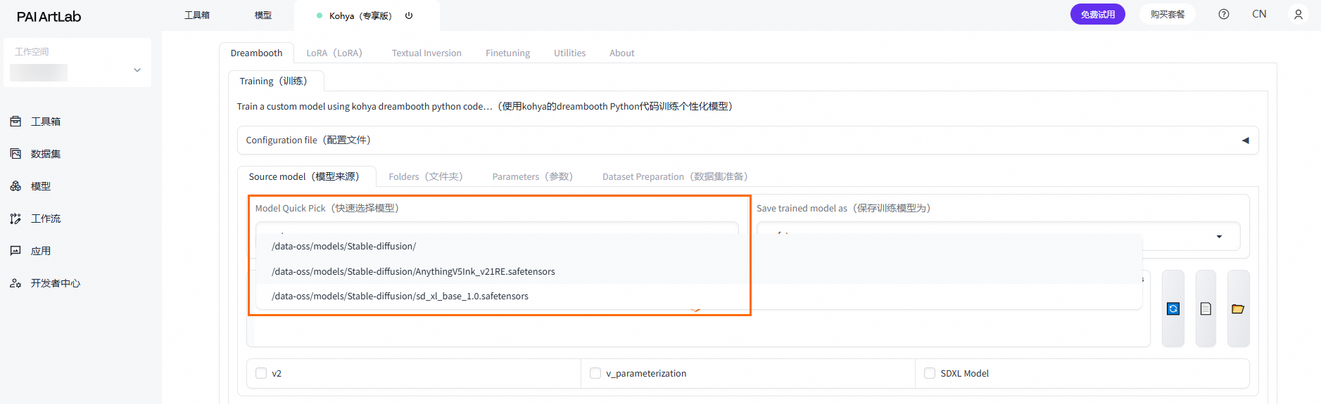The width and height of the screenshot is (1321, 404).
Task: Open the top 工具箱 tab
Action: [197, 15]
